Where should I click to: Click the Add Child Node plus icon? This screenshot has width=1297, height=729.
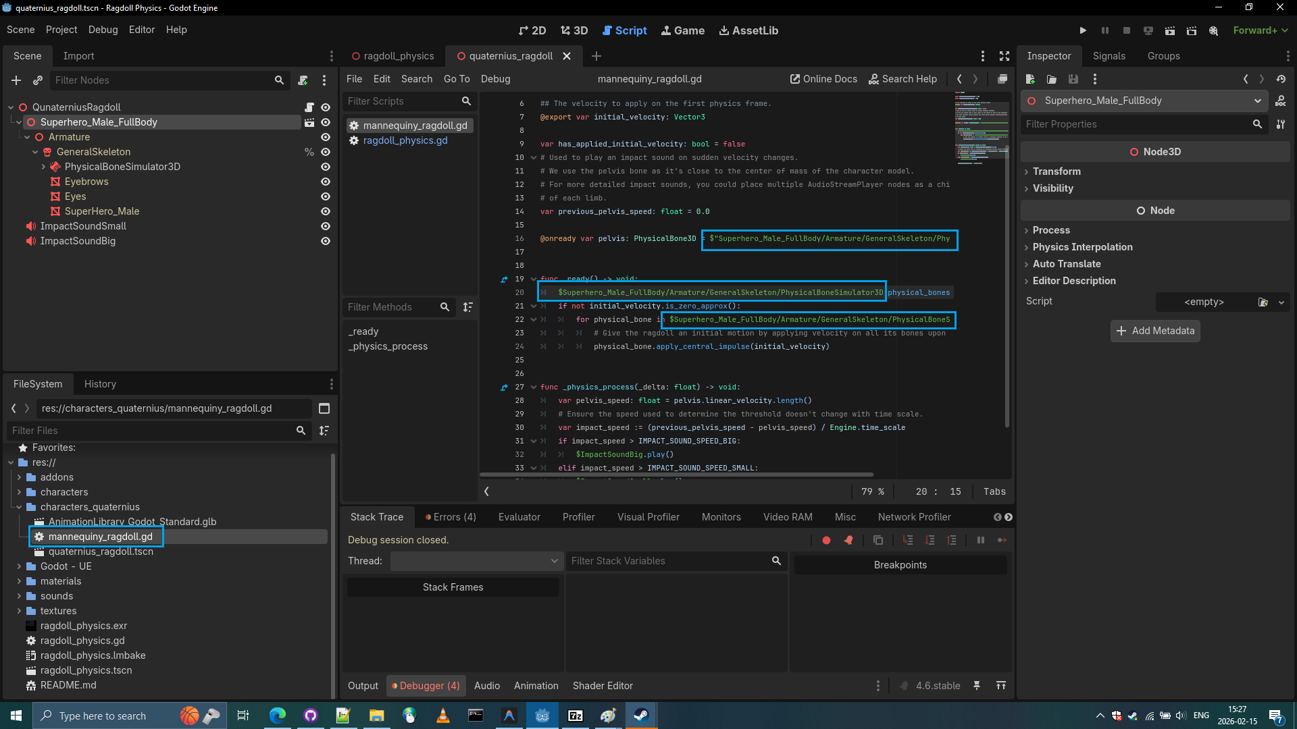pyautogui.click(x=16, y=80)
